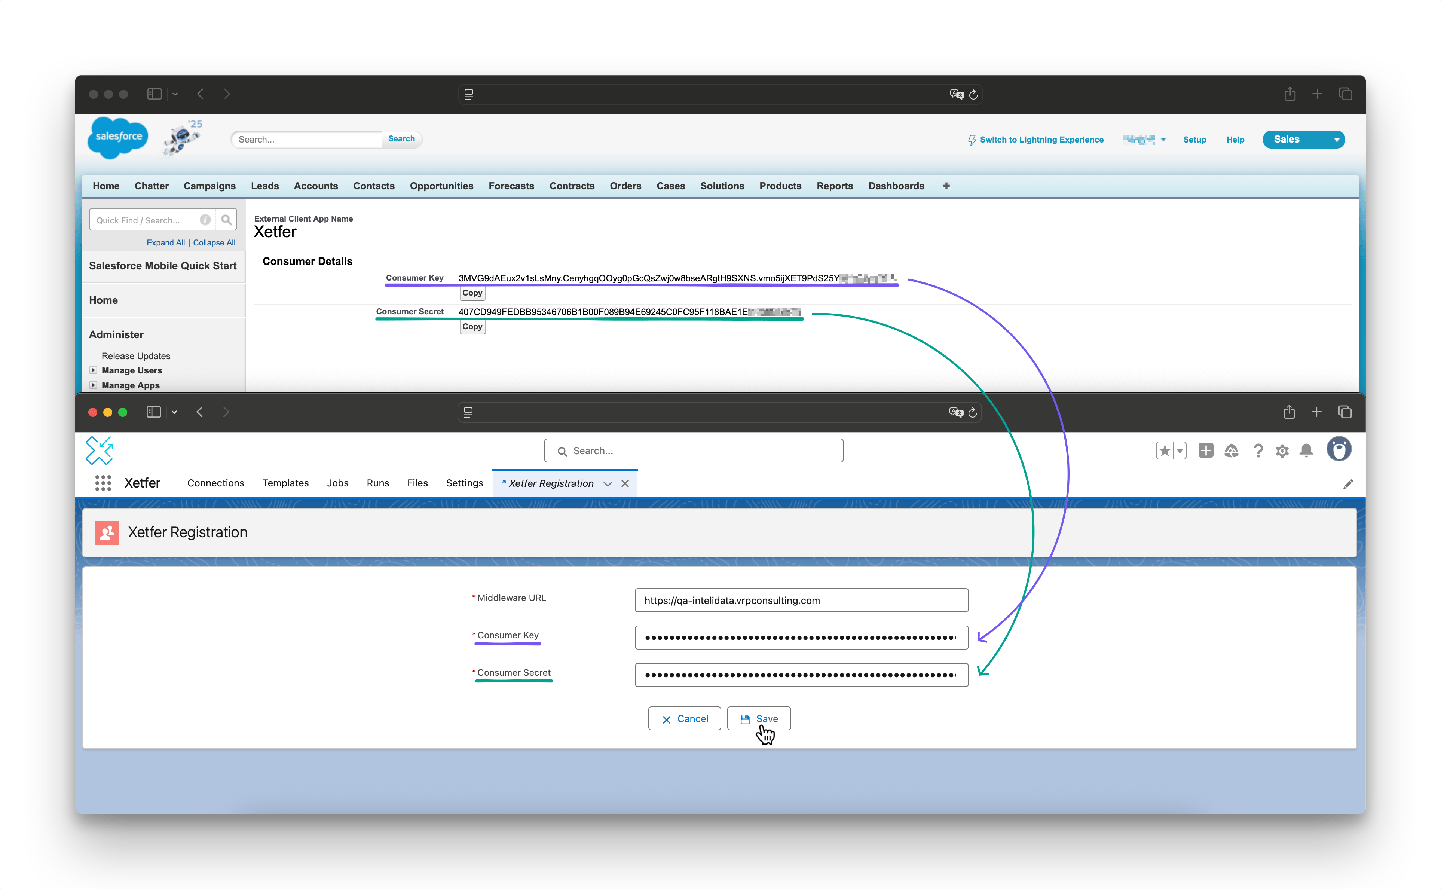Click share icon in back Salesforce window
1441x889 pixels.
click(x=1289, y=94)
